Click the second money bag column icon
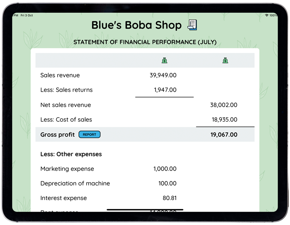 pyautogui.click(x=225, y=61)
